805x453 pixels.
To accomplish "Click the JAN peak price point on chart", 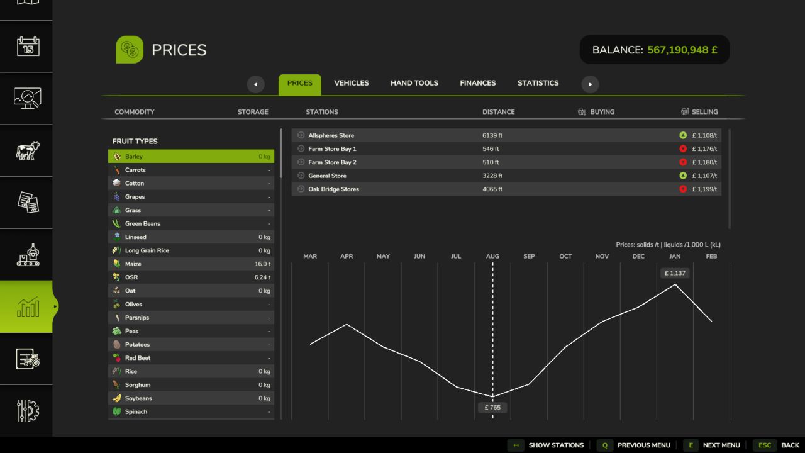I will [x=675, y=284].
